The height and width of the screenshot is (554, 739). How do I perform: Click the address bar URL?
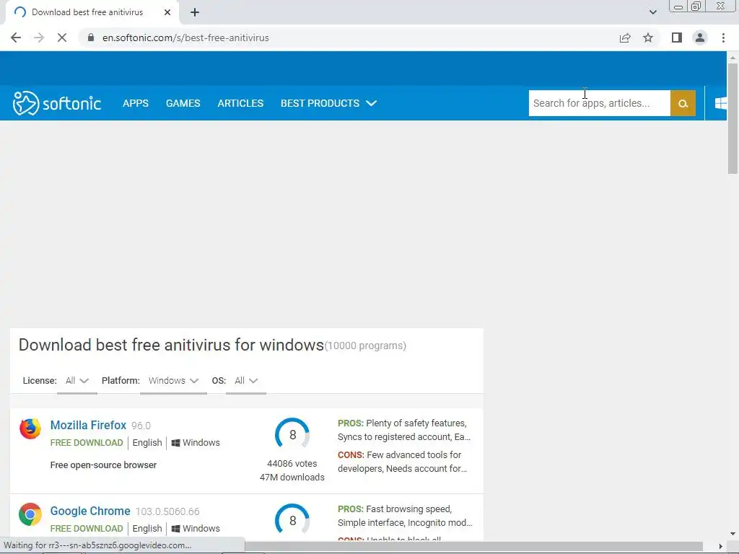tap(185, 38)
